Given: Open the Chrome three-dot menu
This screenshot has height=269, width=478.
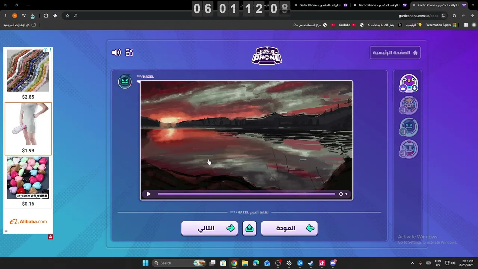Looking at the screenshot, I should tap(6, 16).
